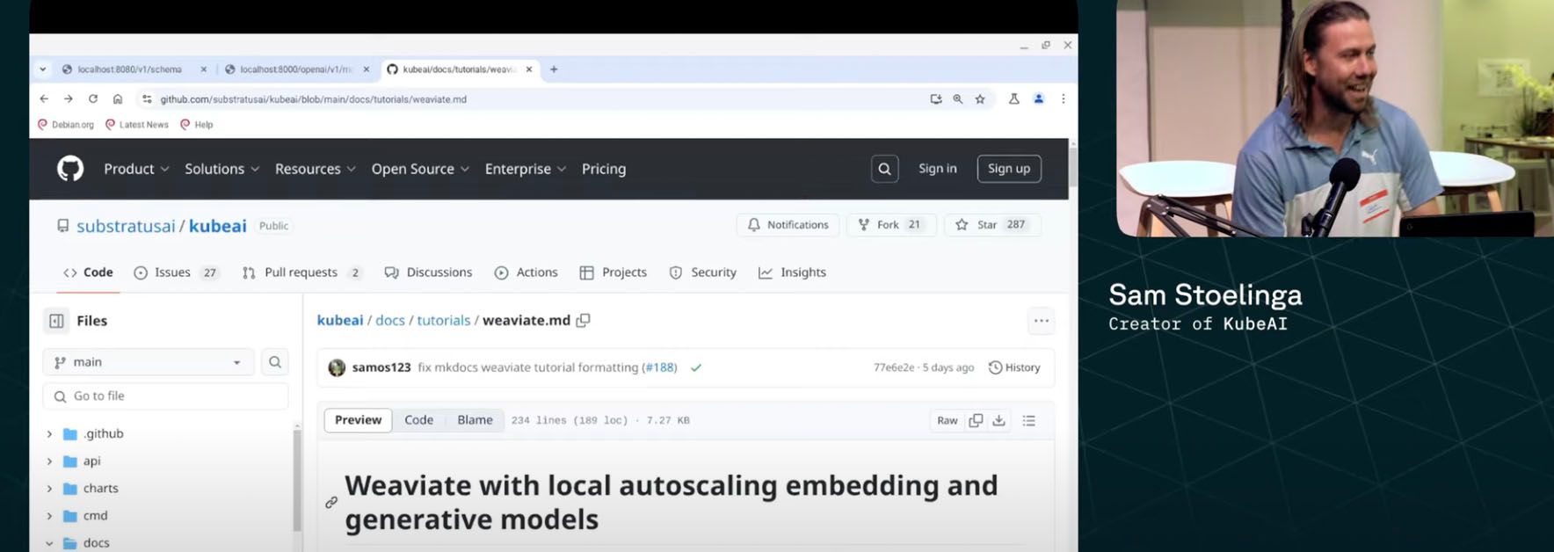This screenshot has width=1554, height=552.
Task: Open pull request #188 link
Action: pyautogui.click(x=659, y=367)
